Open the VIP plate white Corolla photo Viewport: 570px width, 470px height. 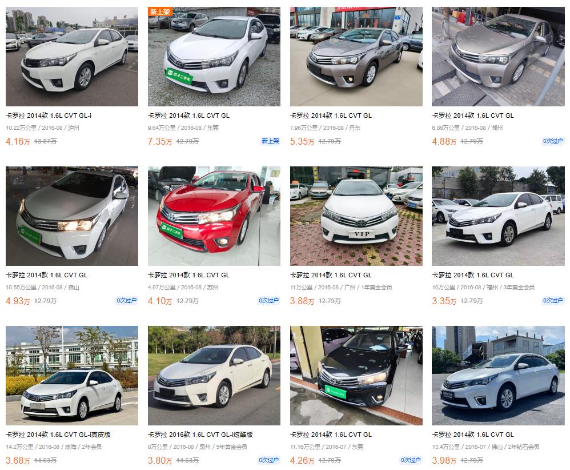[x=356, y=216]
